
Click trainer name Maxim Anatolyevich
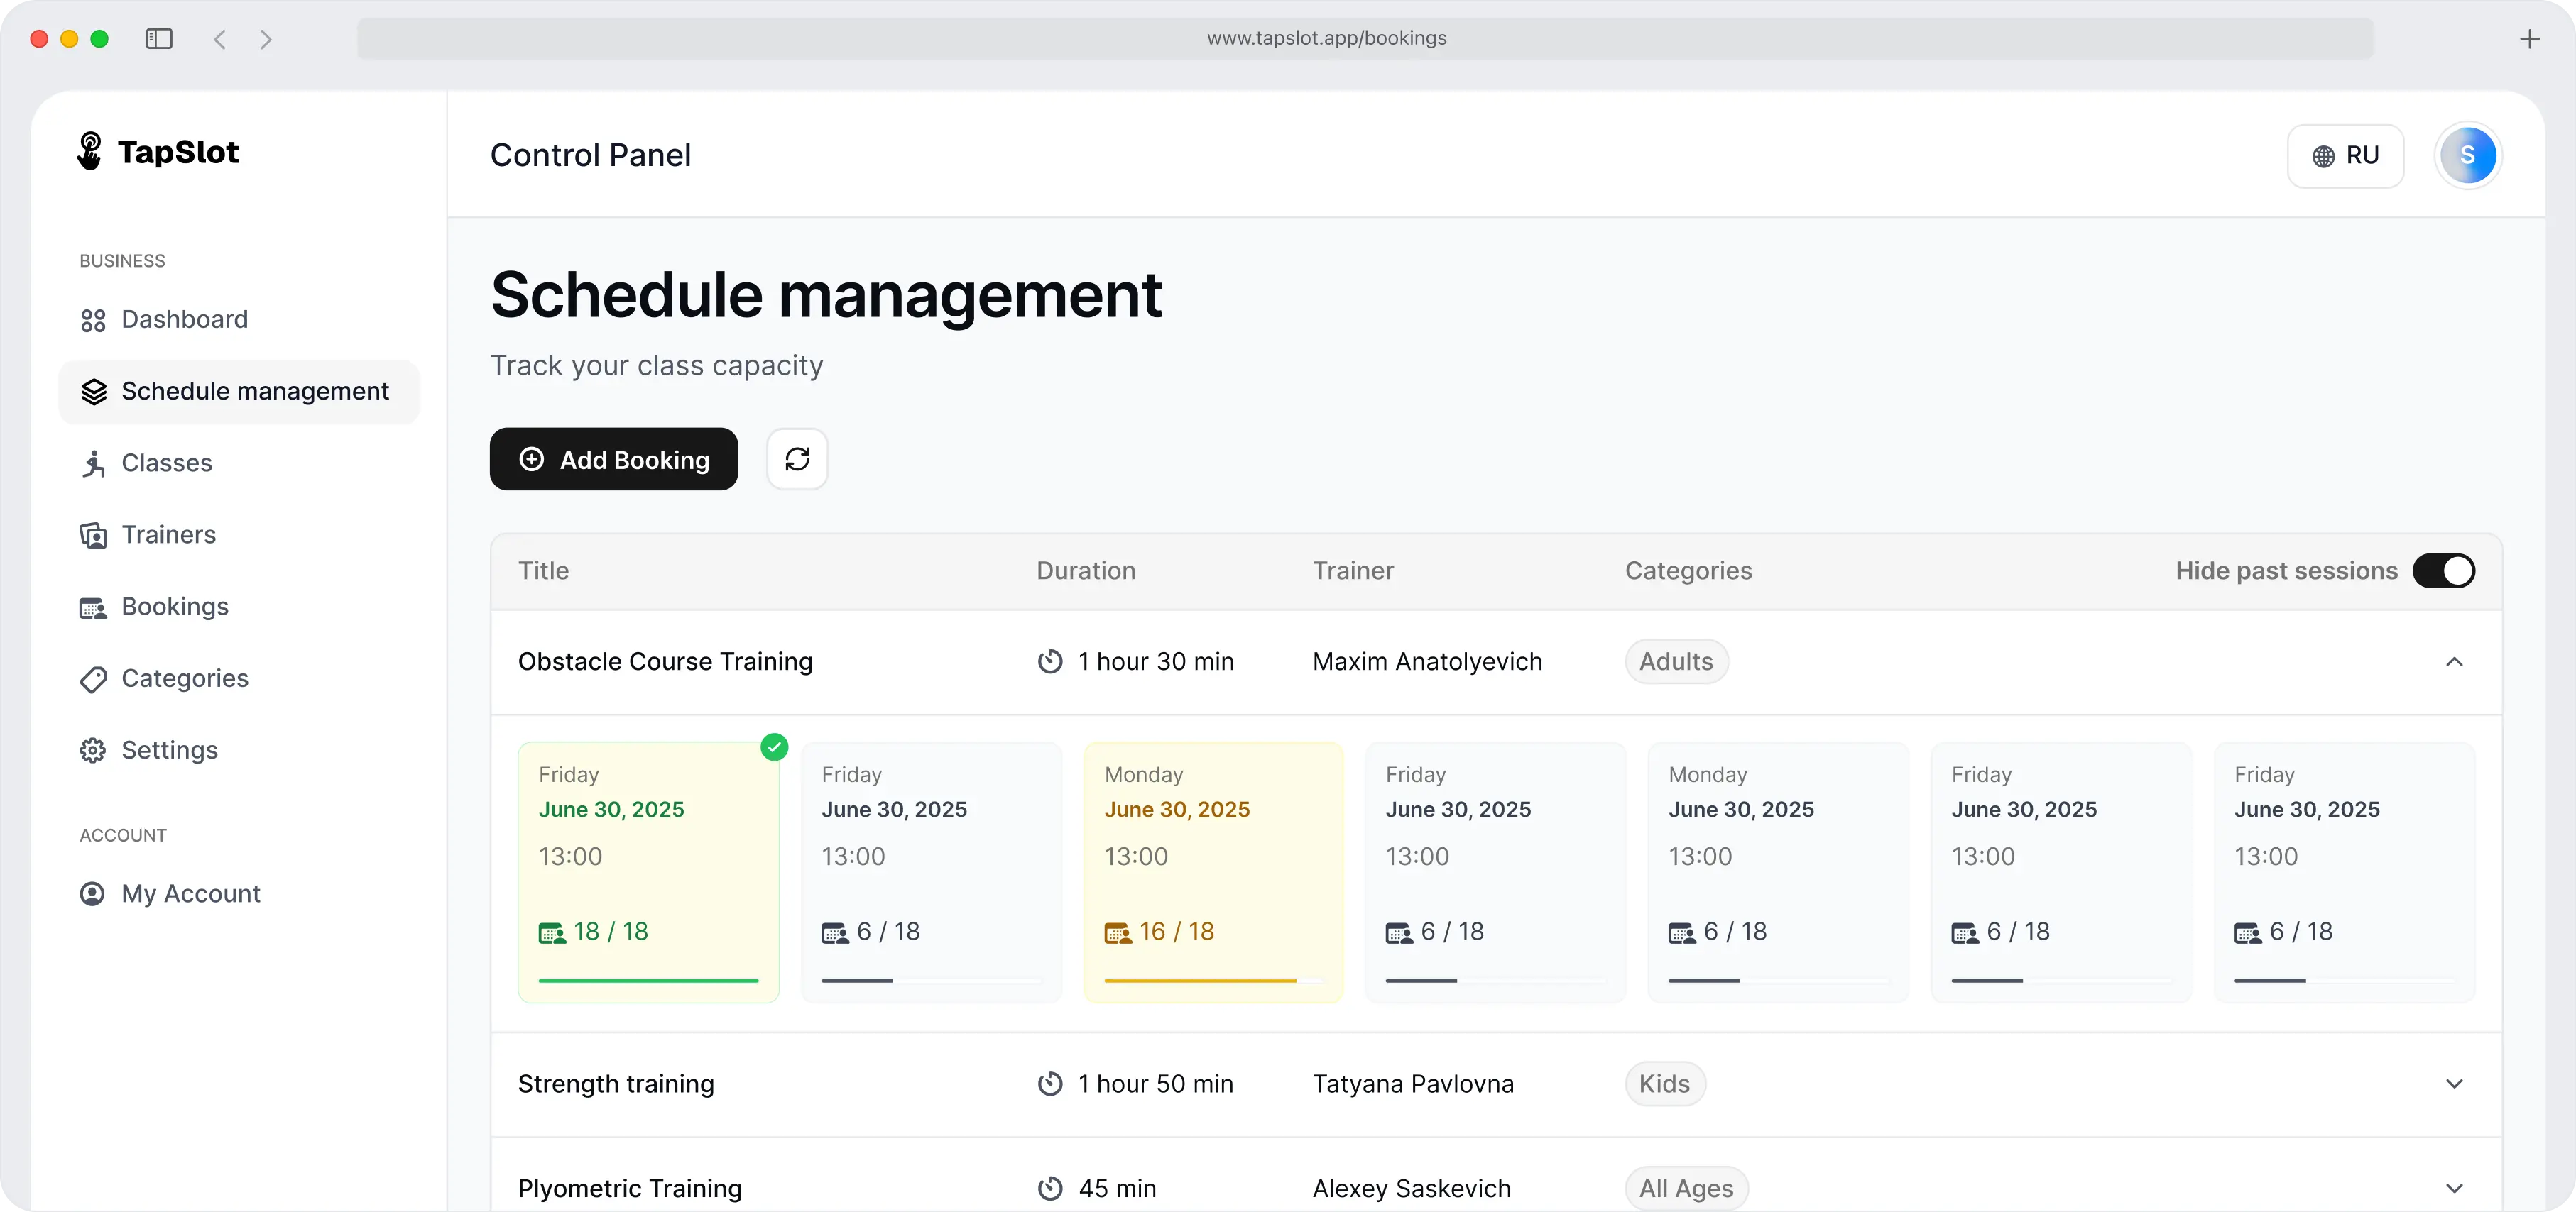coord(1427,661)
